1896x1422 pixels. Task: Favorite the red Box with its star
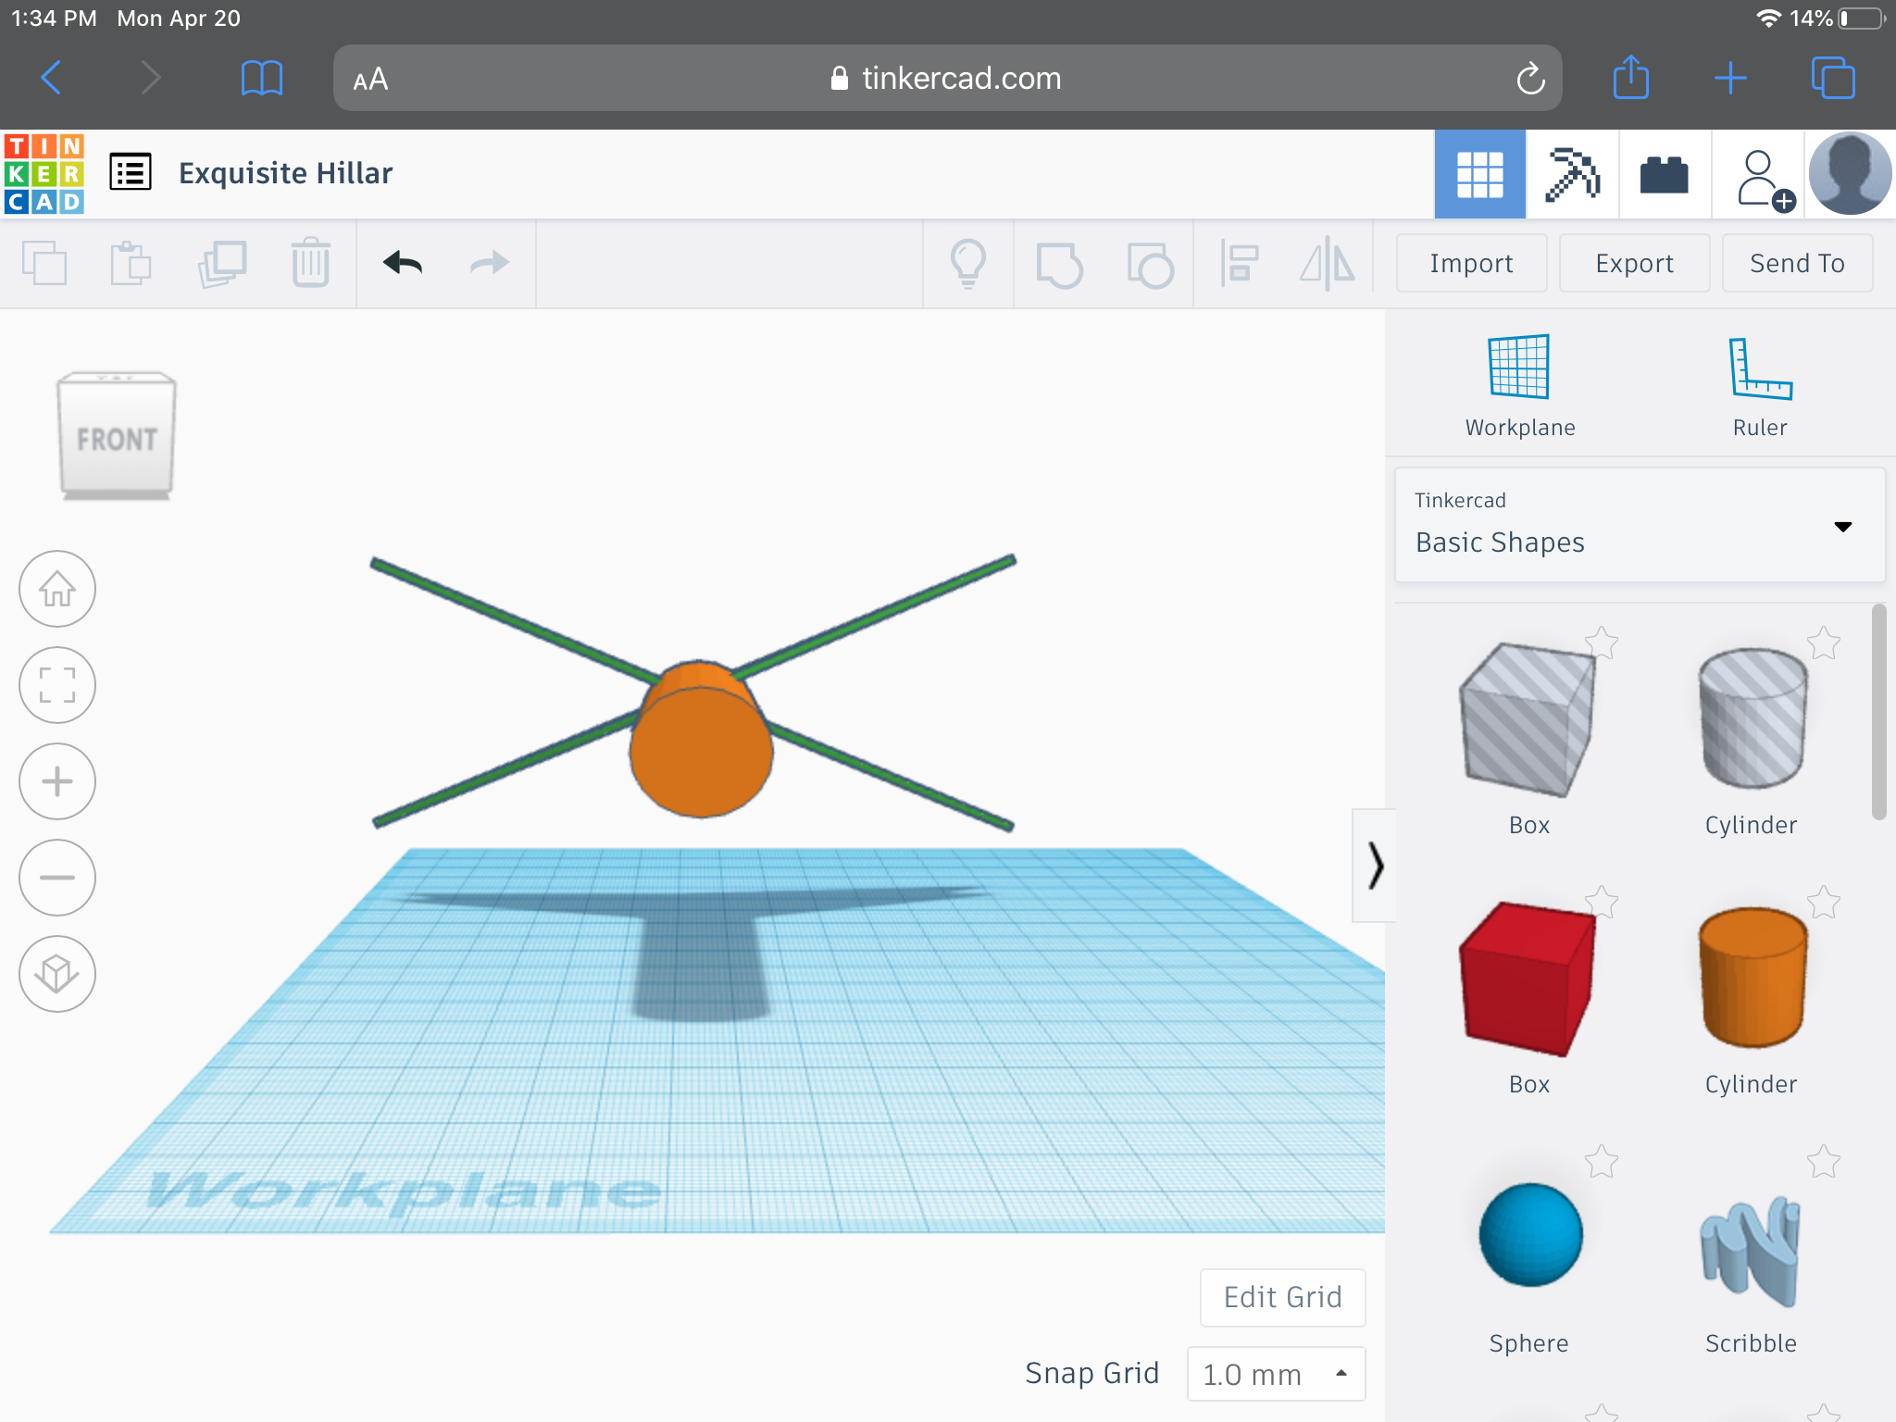[x=1602, y=902]
